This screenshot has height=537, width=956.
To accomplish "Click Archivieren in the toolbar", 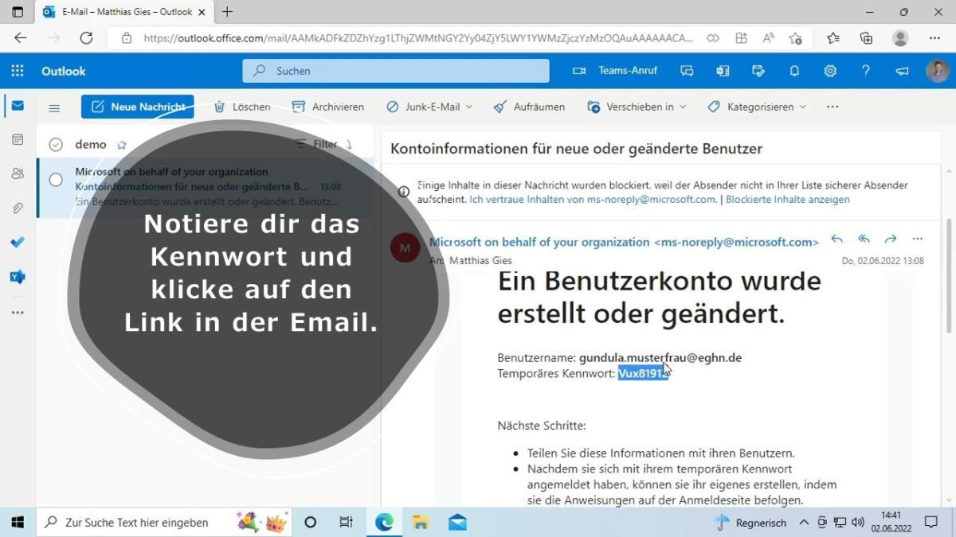I will 328,107.
